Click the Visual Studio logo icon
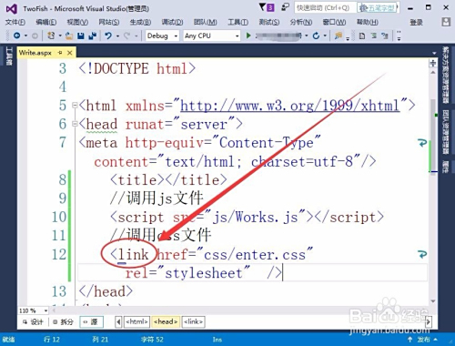This screenshot has width=455, height=346. 11,9
